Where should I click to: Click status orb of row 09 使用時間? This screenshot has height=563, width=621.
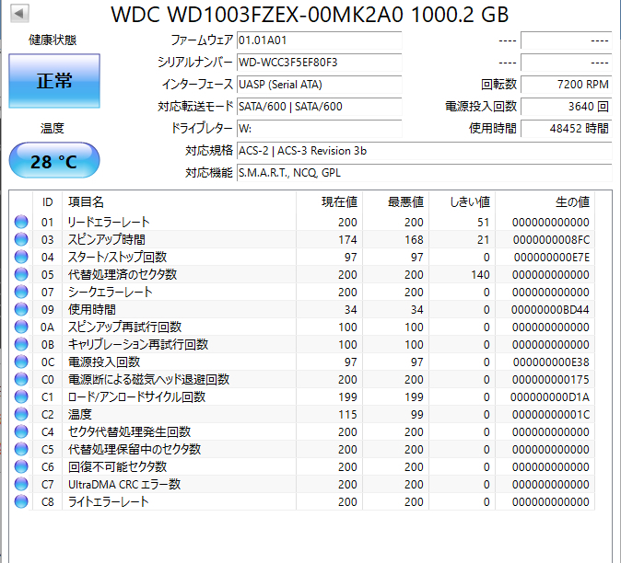pyautogui.click(x=21, y=309)
